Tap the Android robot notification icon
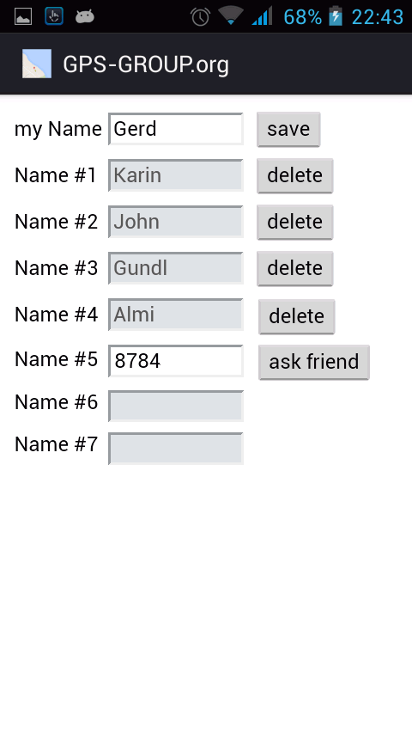The image size is (412, 734). click(85, 17)
